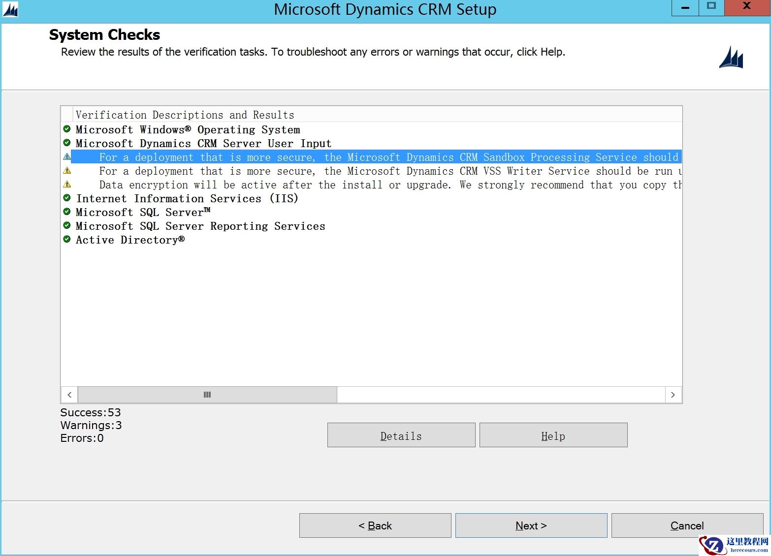Click the warning icon on the Sandbox Processing Service row
The height and width of the screenshot is (556, 771).
coord(67,156)
